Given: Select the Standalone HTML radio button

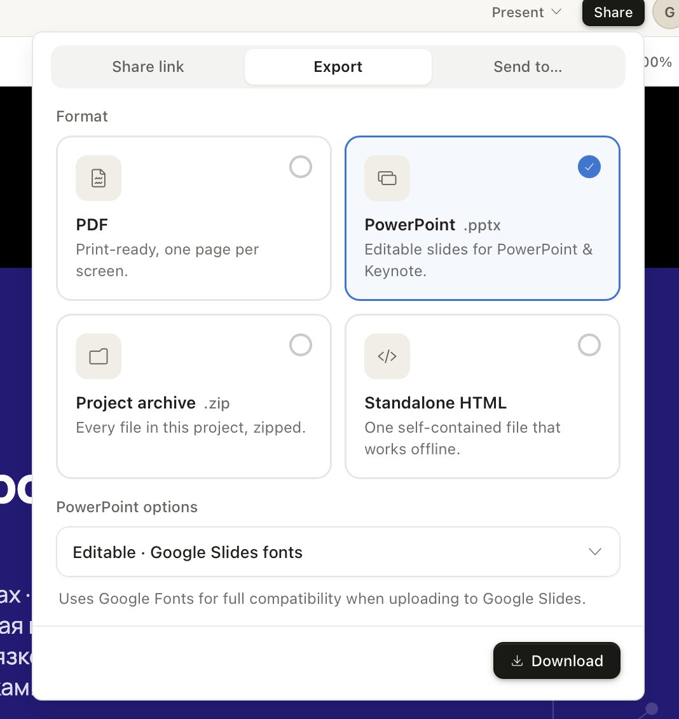Looking at the screenshot, I should point(589,345).
